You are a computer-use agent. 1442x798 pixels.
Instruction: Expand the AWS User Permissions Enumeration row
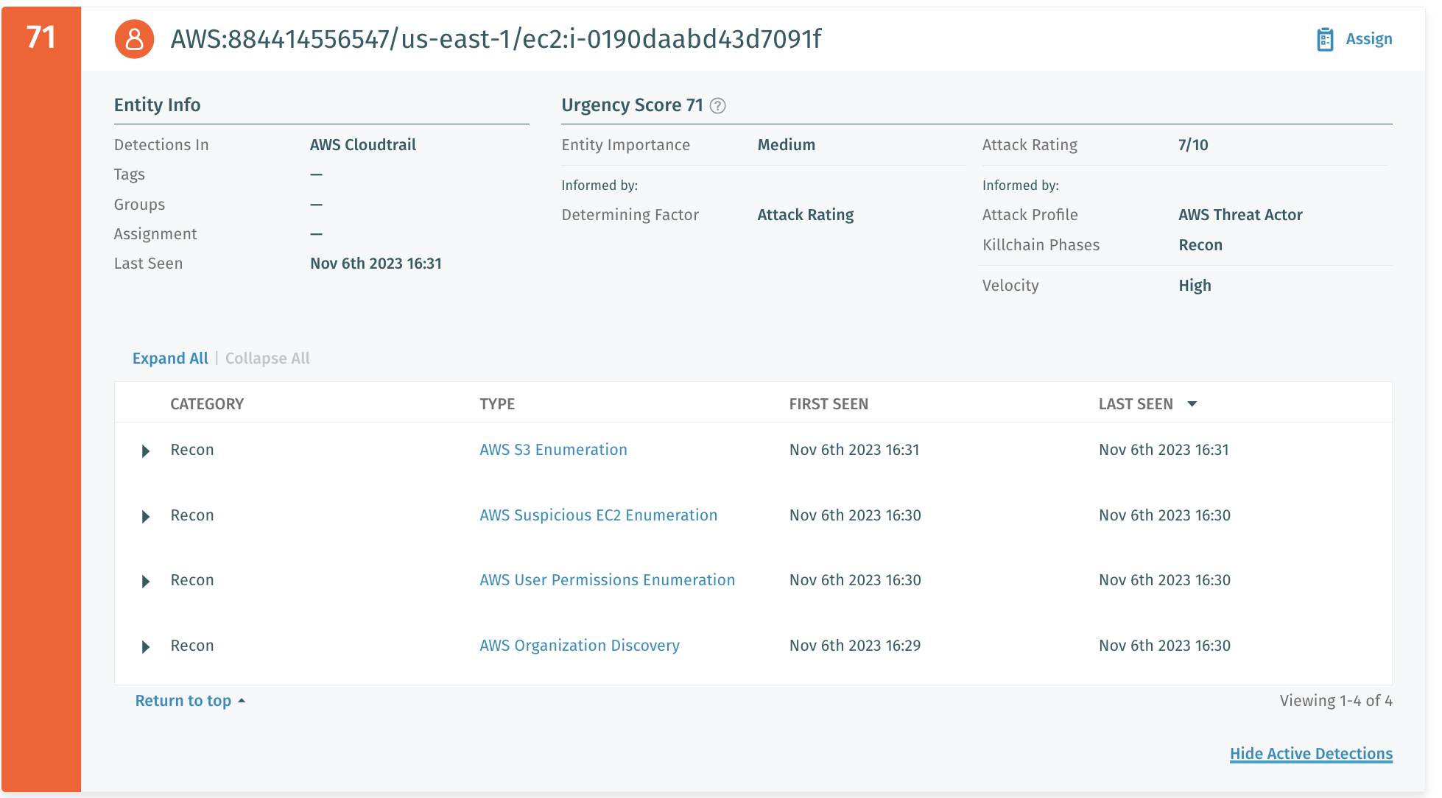(x=146, y=582)
